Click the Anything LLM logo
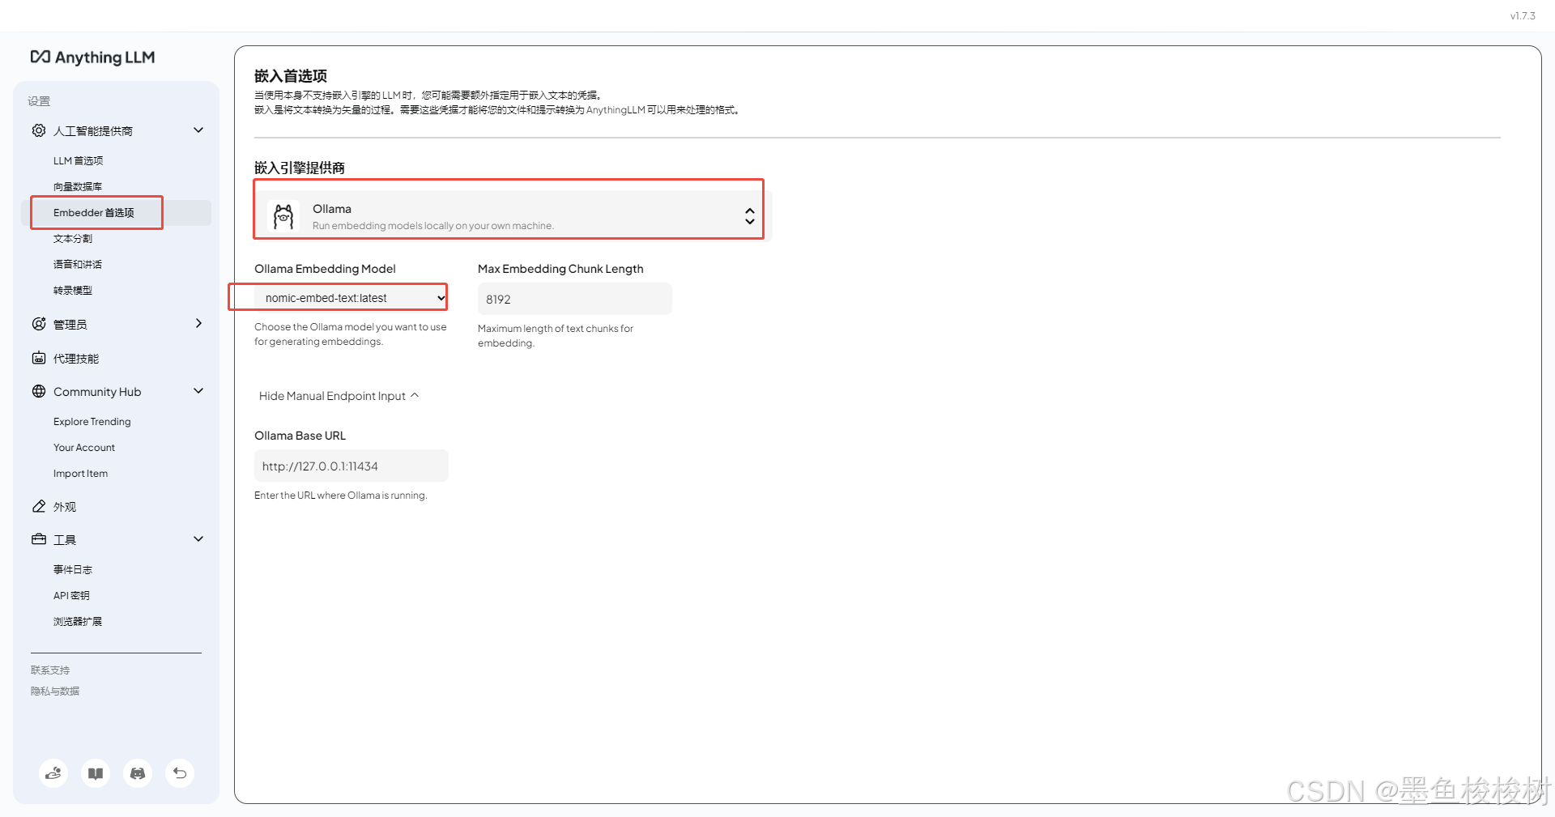1555x817 pixels. 92,57
